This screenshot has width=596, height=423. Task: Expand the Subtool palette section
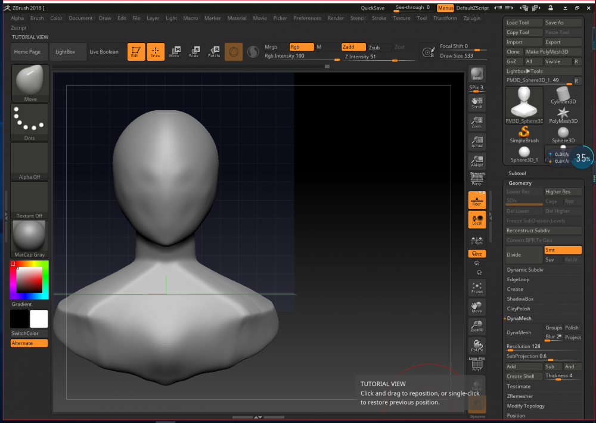click(x=517, y=173)
